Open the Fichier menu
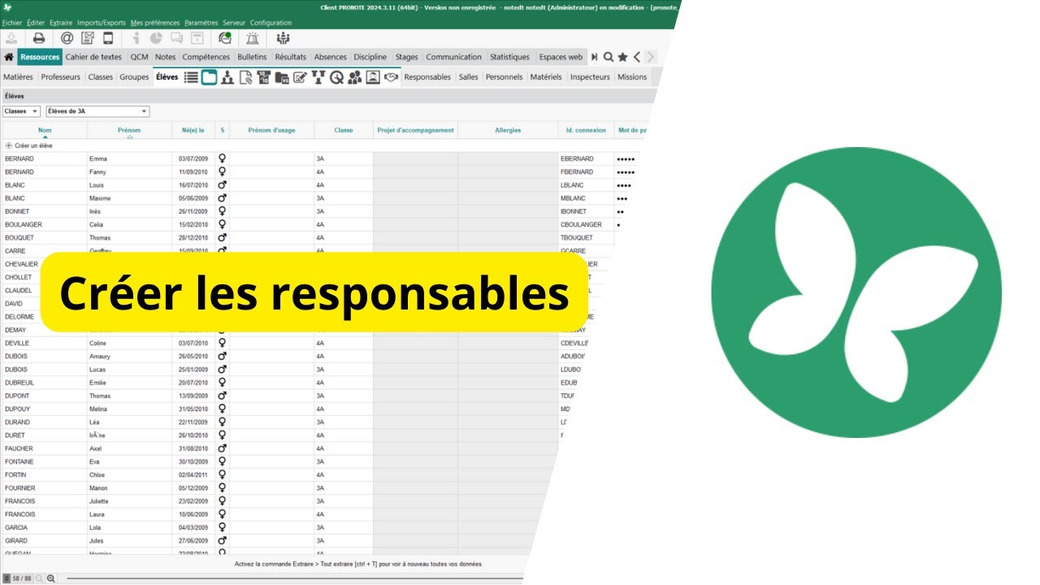The image size is (1040, 585). tap(12, 23)
